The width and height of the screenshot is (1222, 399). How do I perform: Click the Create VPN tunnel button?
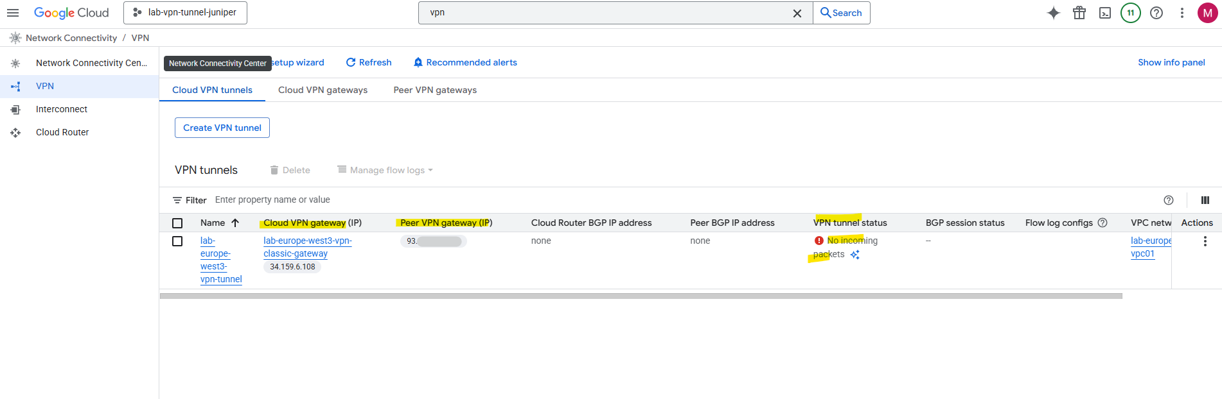pos(222,128)
